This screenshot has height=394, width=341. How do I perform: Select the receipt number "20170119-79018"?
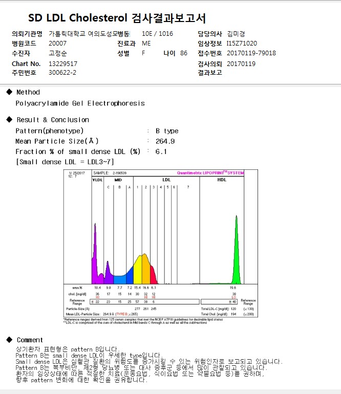(x=251, y=53)
